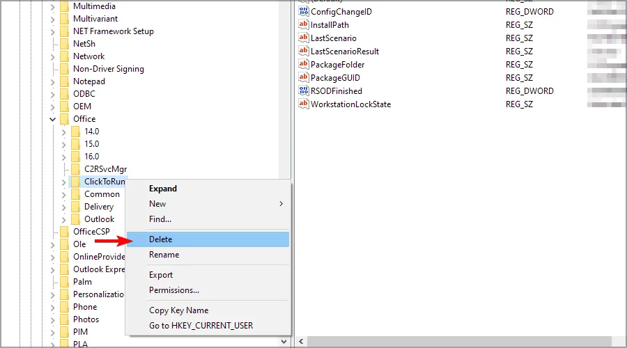Viewport: 627px width, 348px height.
Task: Click the tree pane scroll-down arrow
Action: pos(284,342)
